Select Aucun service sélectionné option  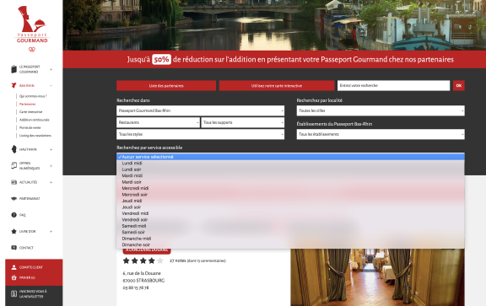click(290, 157)
